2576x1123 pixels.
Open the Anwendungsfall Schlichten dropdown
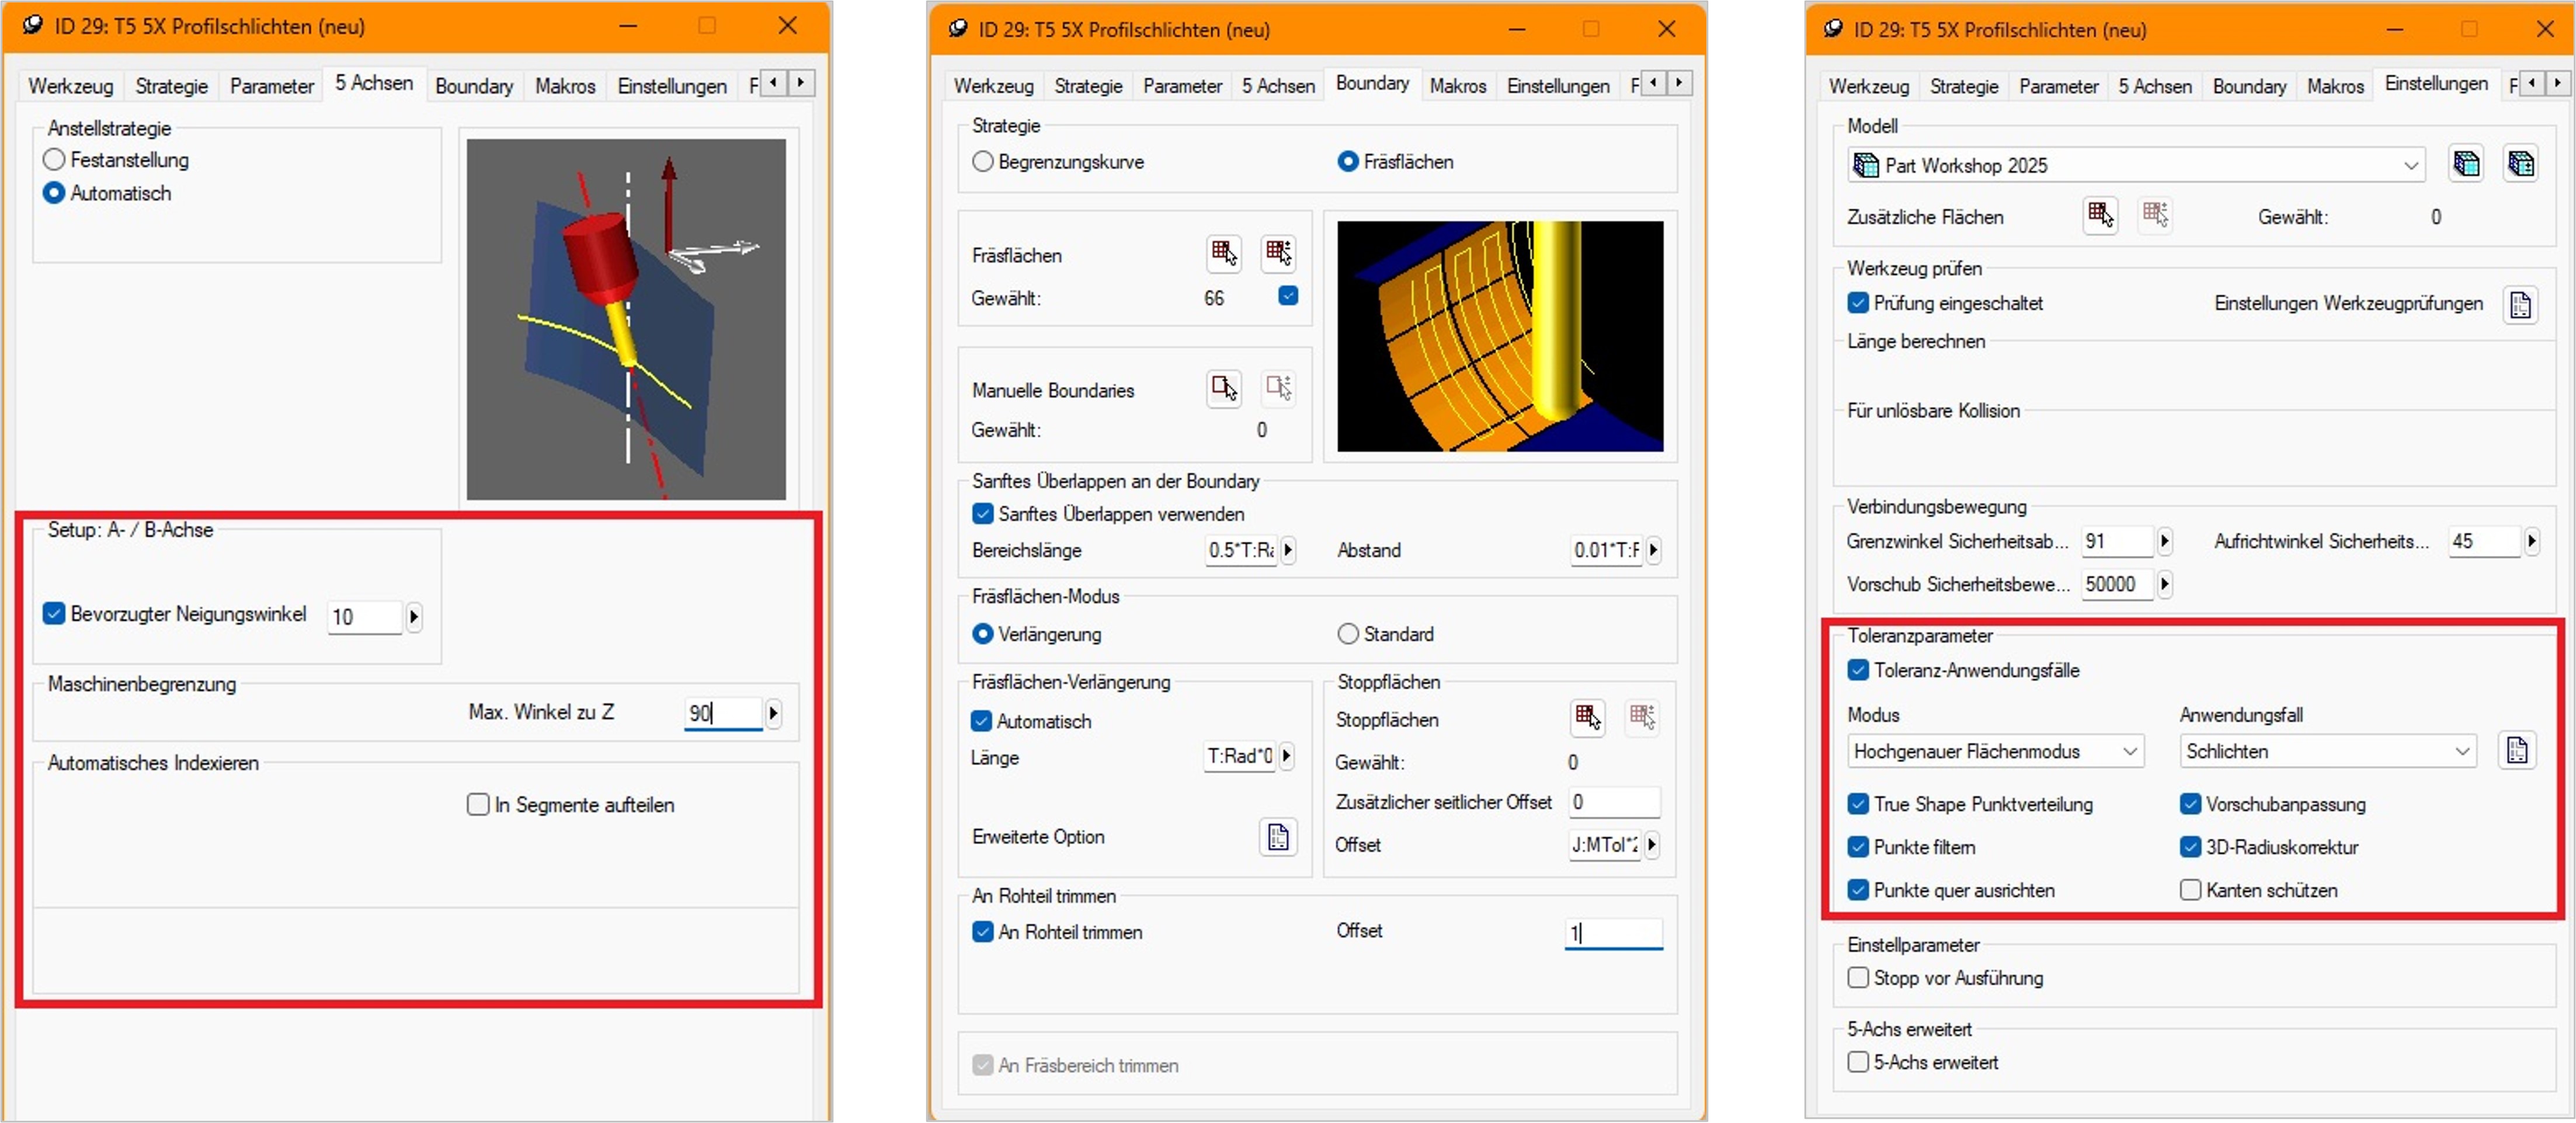click(2327, 751)
